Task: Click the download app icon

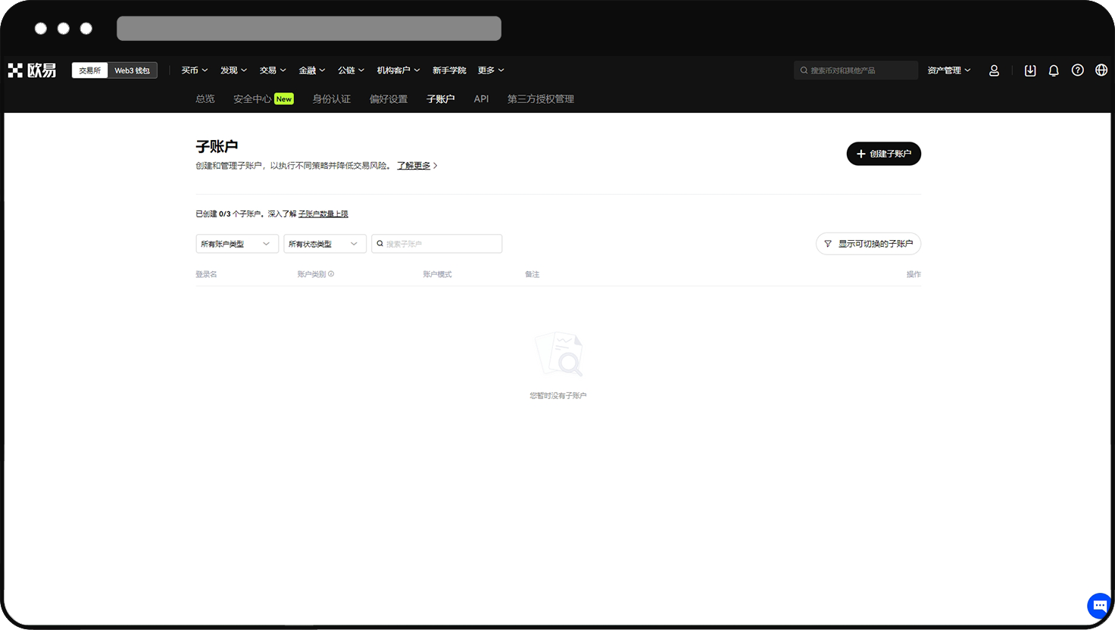Action: (x=1030, y=70)
